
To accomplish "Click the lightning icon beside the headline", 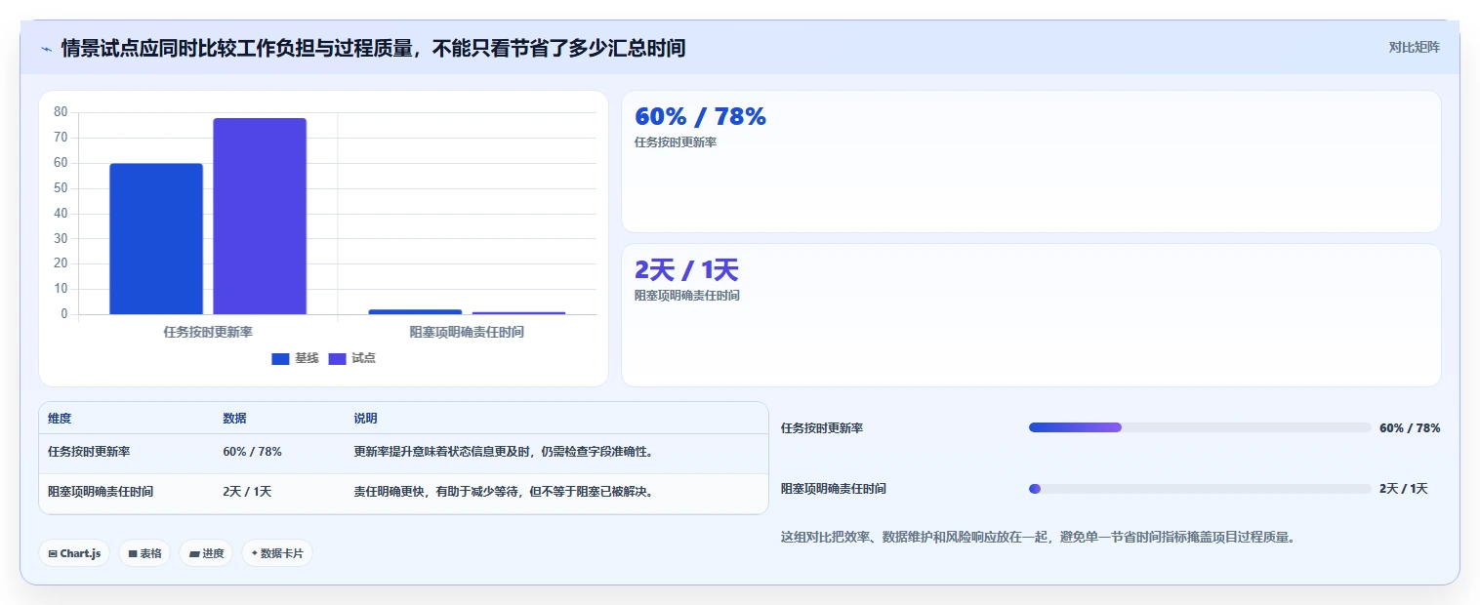I will click(x=46, y=48).
